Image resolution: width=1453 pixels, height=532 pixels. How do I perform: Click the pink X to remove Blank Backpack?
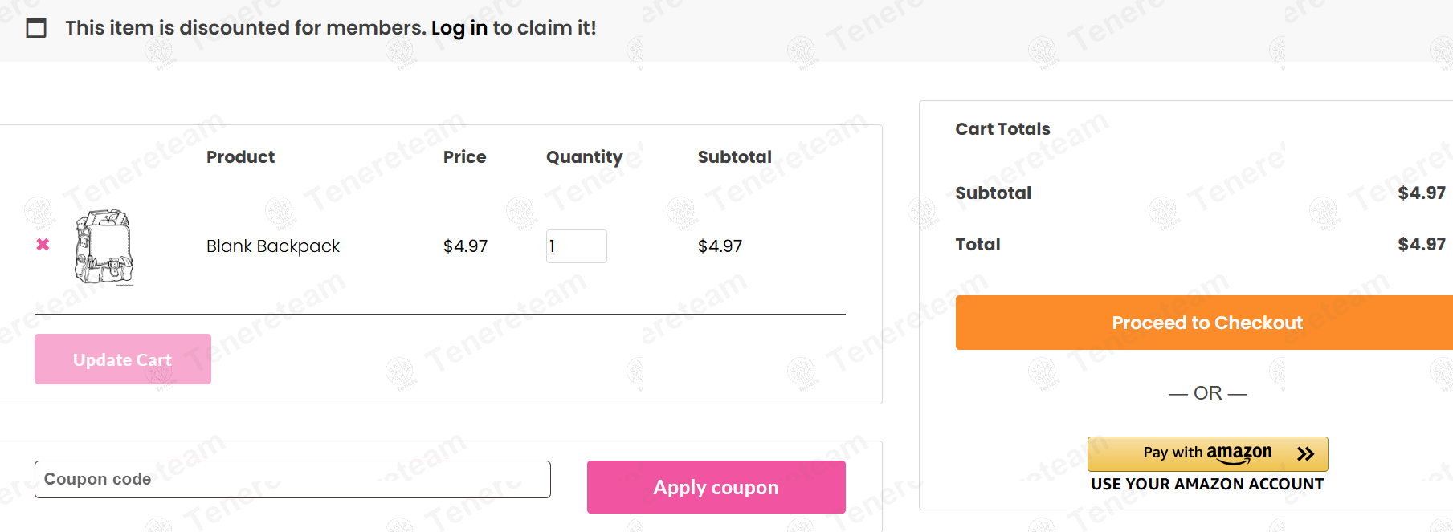pos(43,245)
